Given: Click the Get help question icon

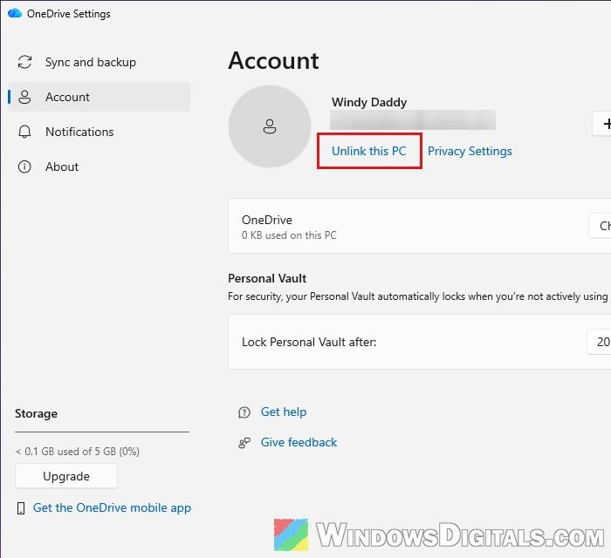Looking at the screenshot, I should (244, 412).
